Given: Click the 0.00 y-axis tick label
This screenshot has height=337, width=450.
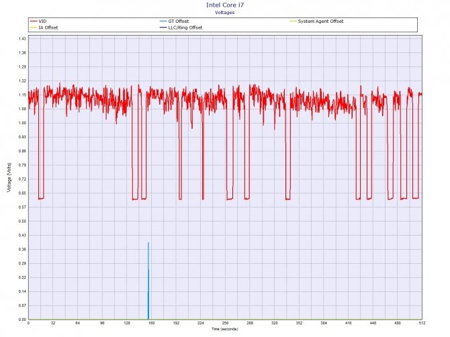Looking at the screenshot, I should pyautogui.click(x=22, y=320).
